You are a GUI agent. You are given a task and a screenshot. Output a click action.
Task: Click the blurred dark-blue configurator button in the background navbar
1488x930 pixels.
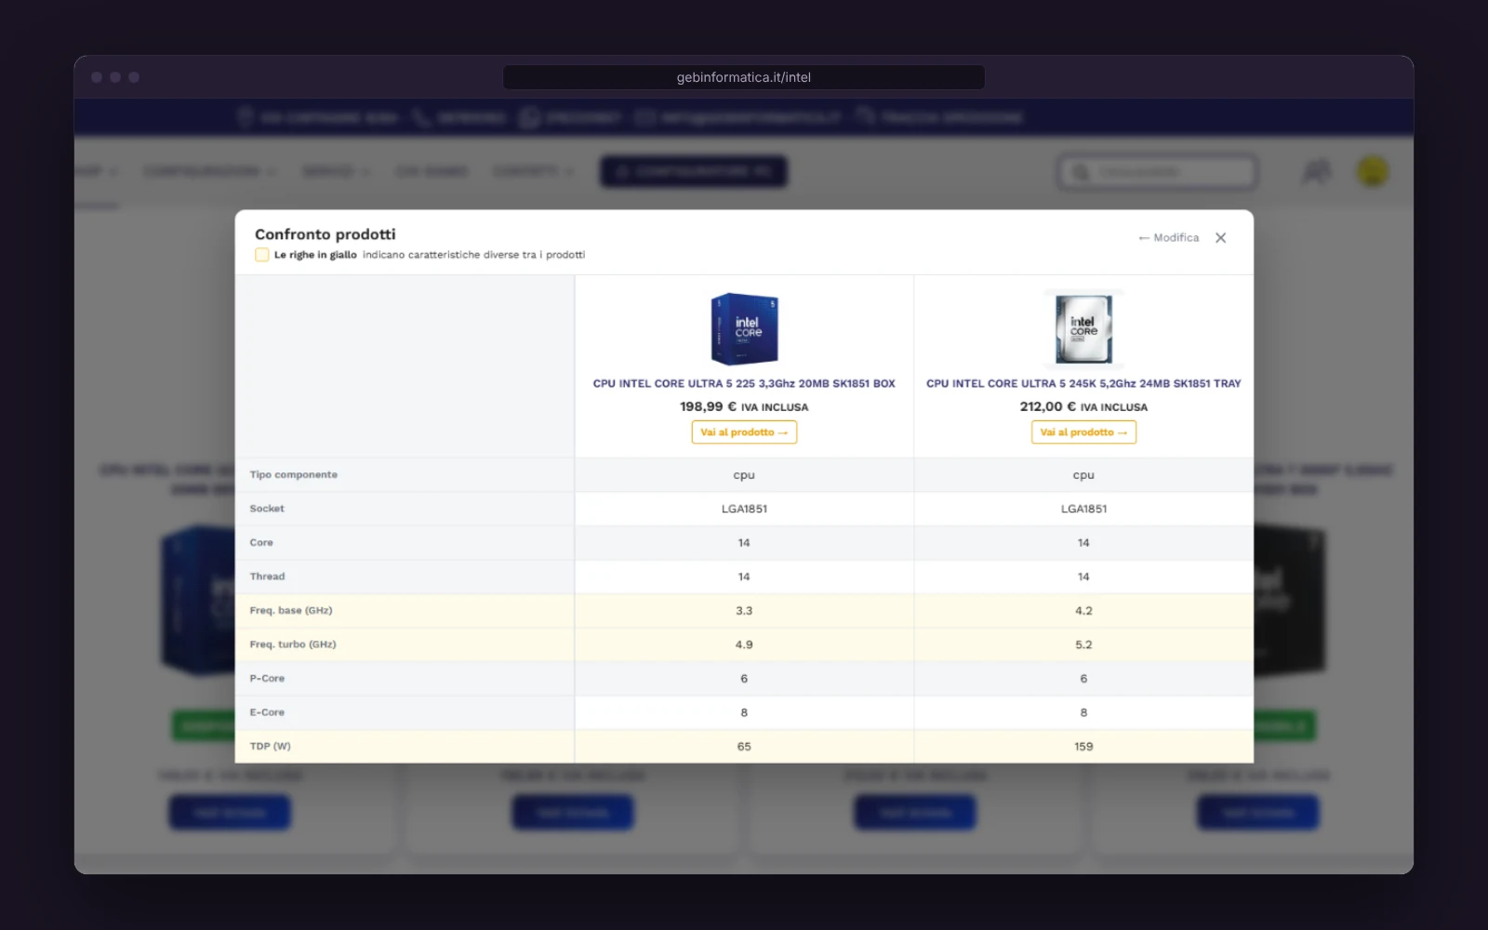(694, 171)
